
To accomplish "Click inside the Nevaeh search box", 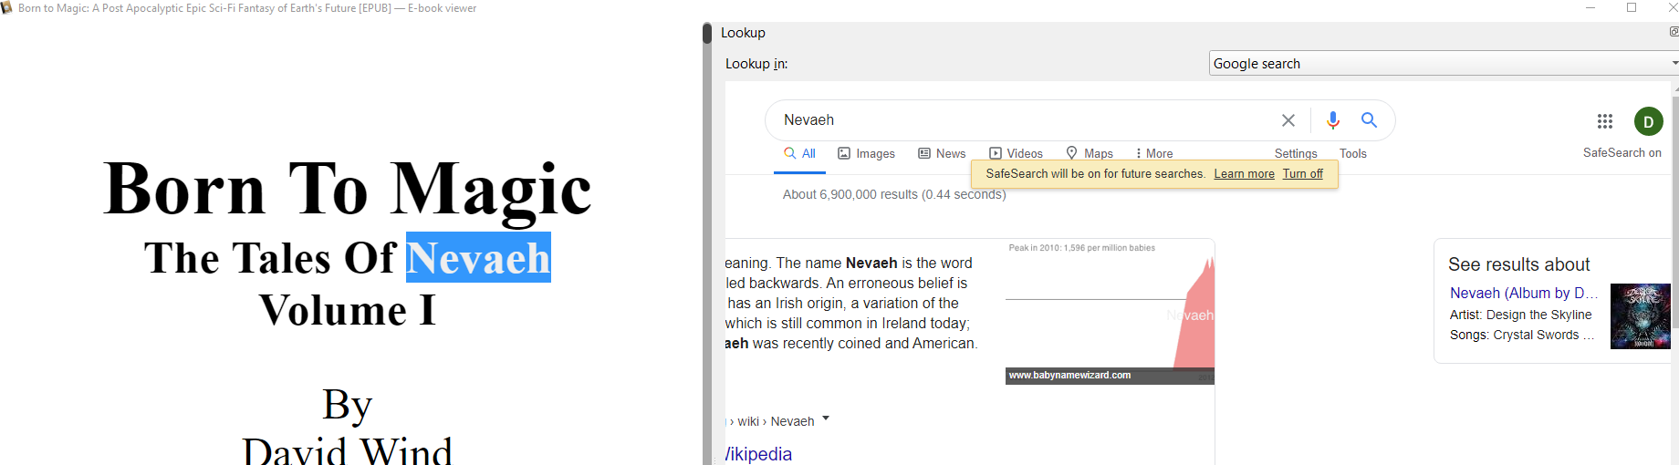I will pyautogui.click(x=1004, y=120).
